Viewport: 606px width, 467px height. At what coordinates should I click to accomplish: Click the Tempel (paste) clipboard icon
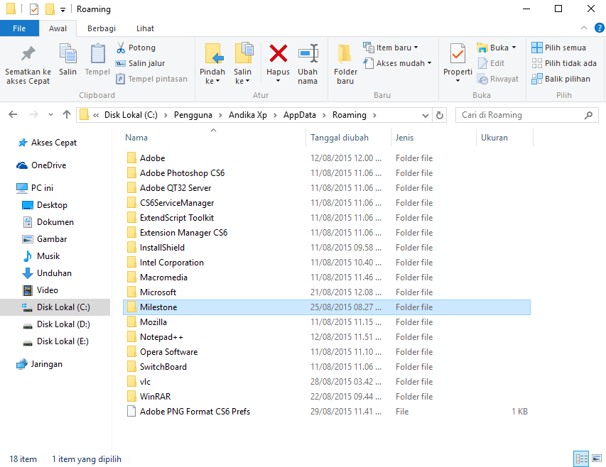(97, 54)
